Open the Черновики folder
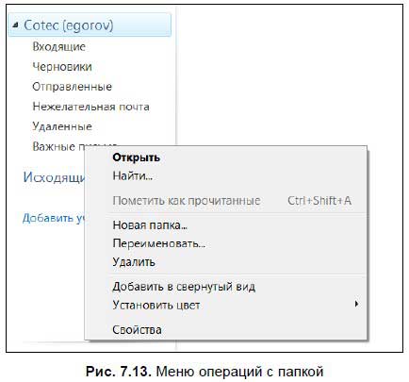 pos(62,67)
